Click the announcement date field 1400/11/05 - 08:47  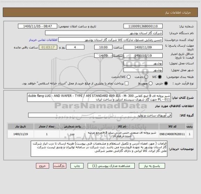coord(37,26)
